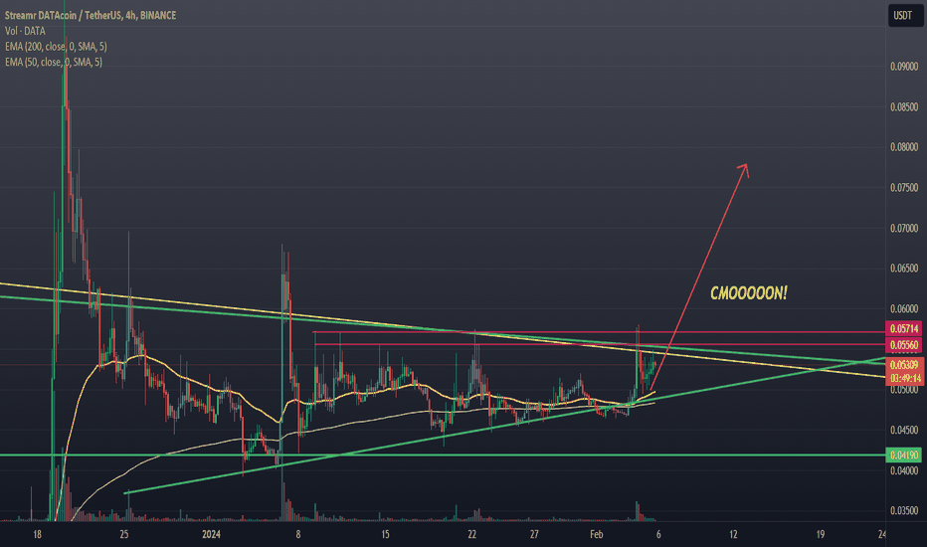This screenshot has height=547, width=927.
Task: Click the 8 date label on time axis
Action: pyautogui.click(x=298, y=535)
